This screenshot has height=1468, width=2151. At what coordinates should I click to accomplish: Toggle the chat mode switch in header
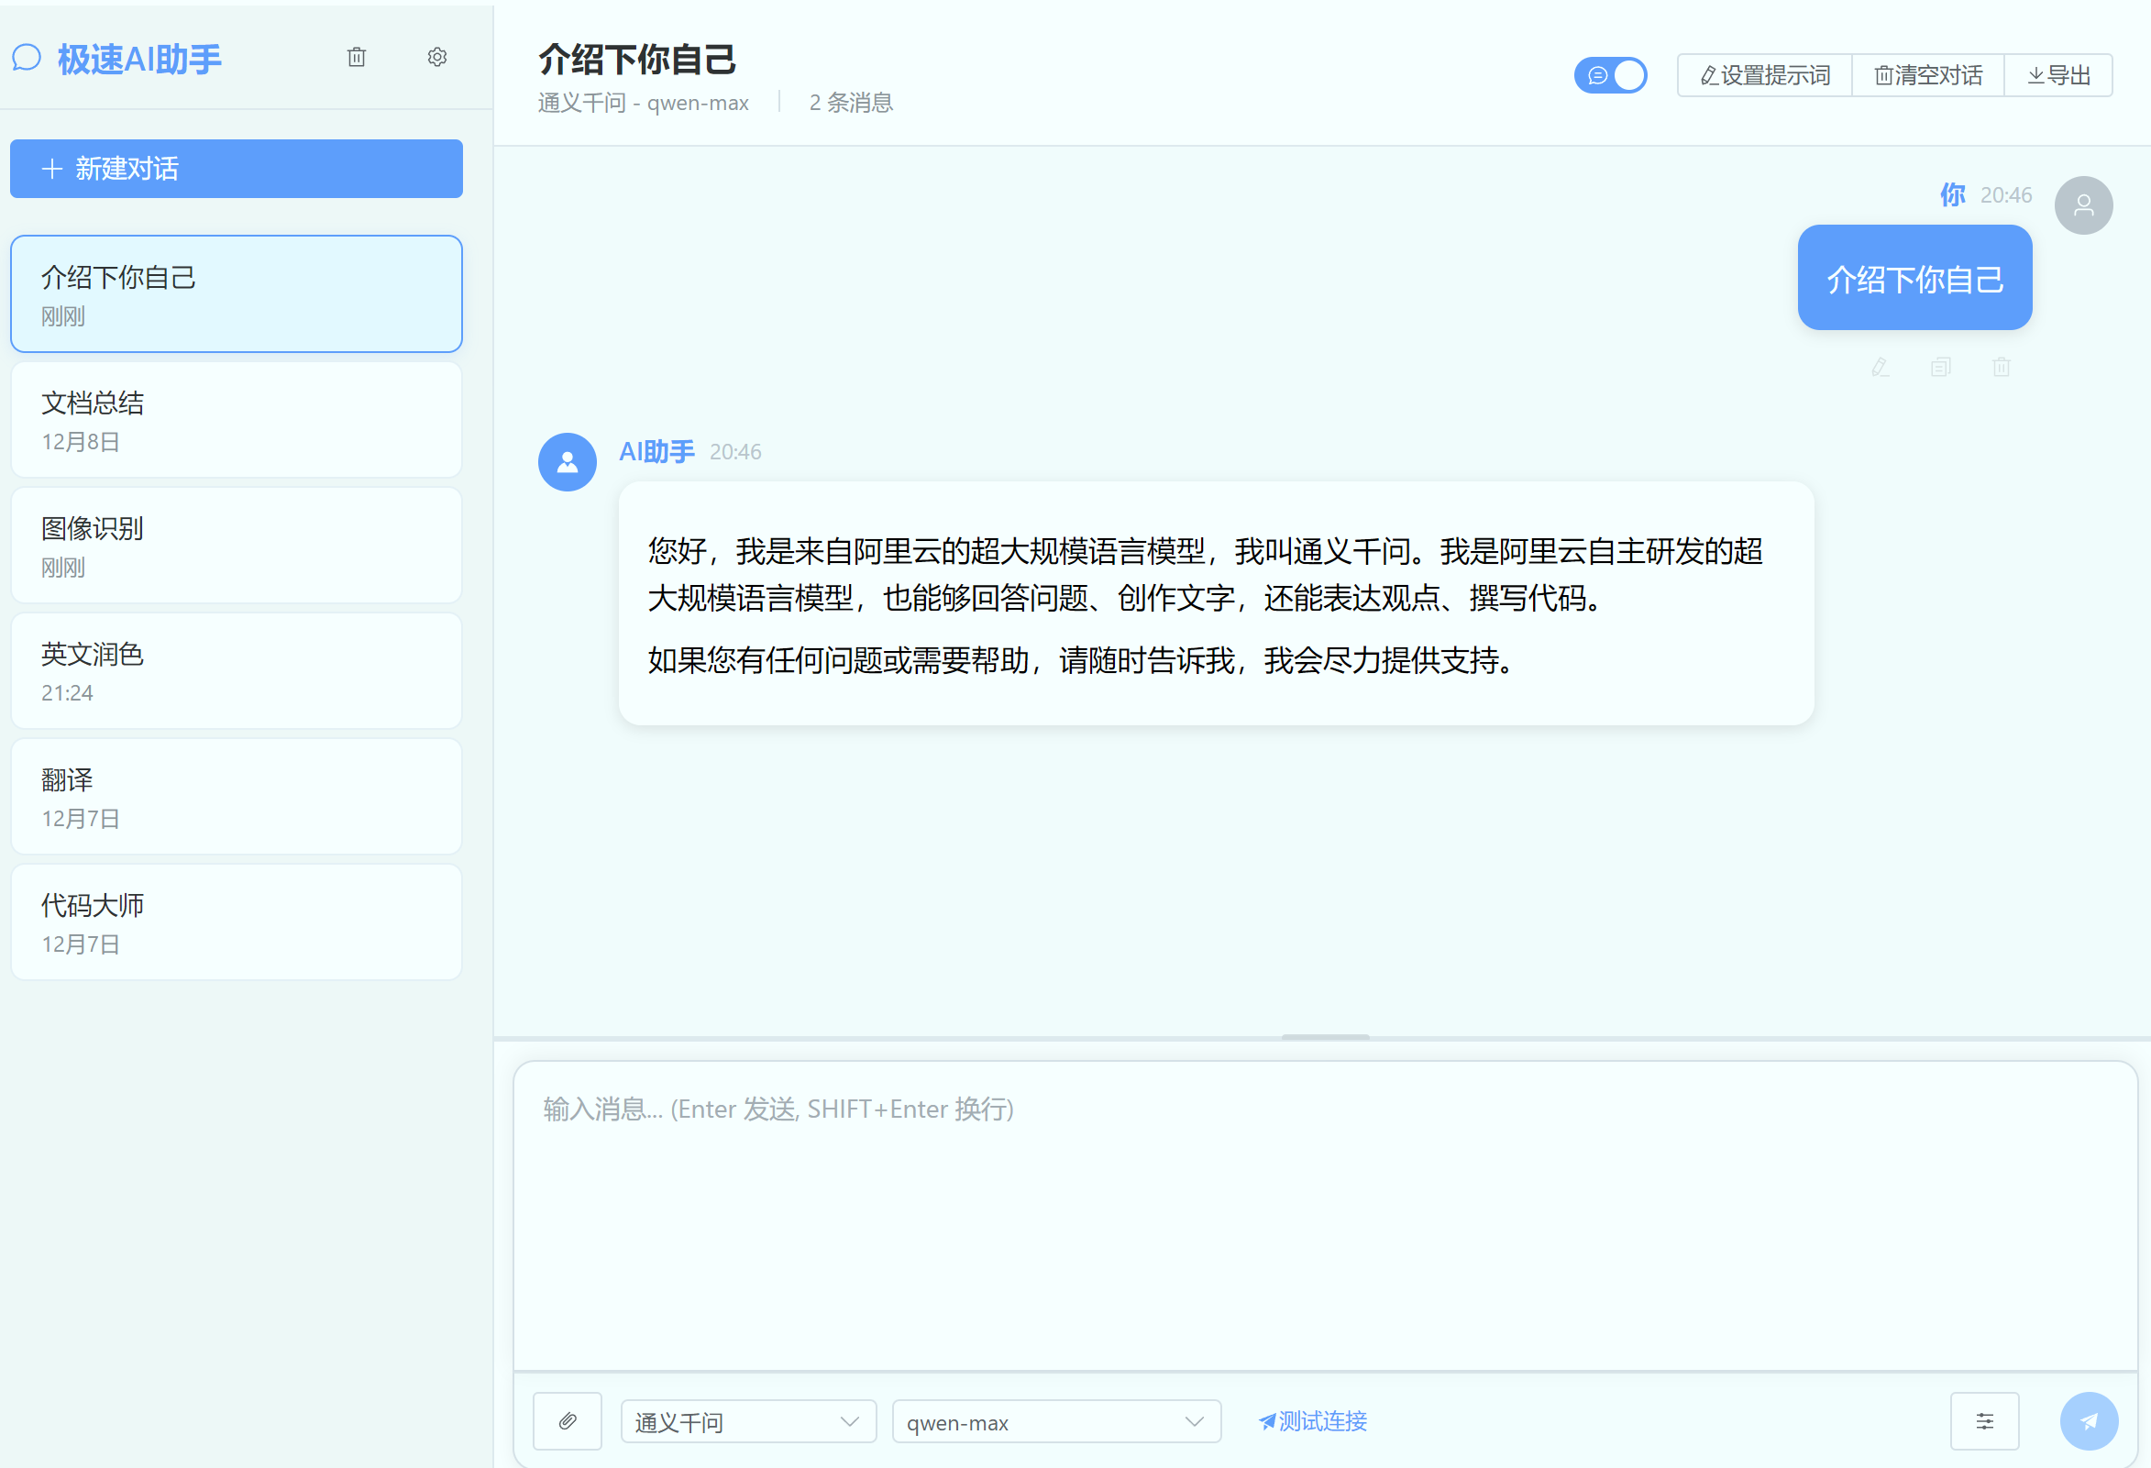tap(1610, 75)
